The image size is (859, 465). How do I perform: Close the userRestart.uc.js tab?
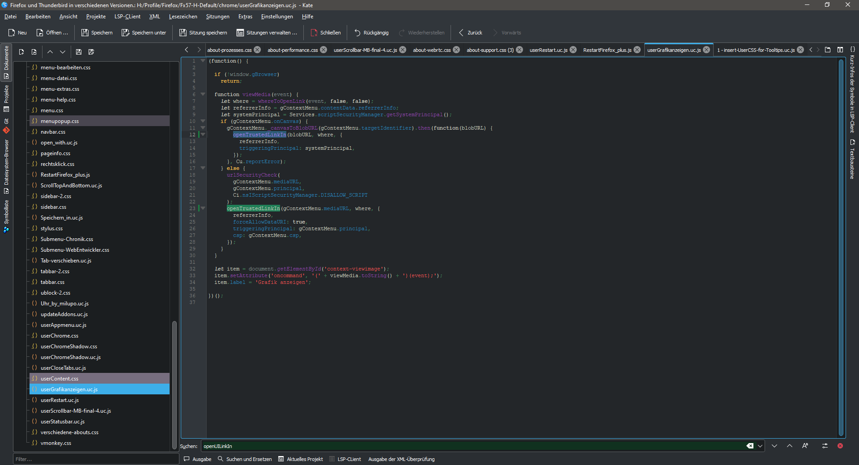pos(573,50)
